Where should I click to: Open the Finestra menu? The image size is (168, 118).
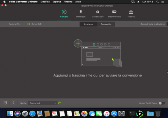tap(68, 2)
